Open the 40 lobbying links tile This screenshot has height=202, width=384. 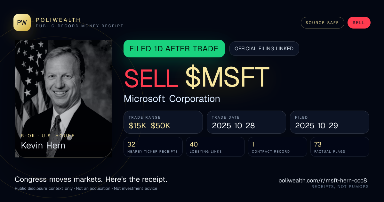click(215, 147)
